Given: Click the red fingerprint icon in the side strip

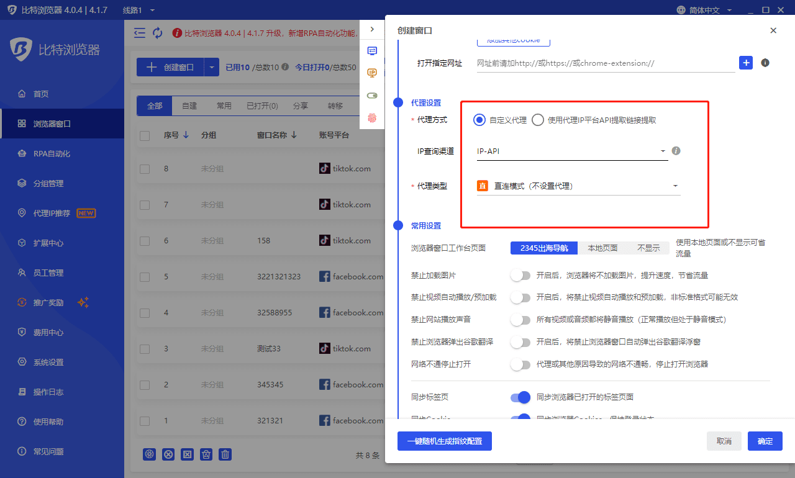Looking at the screenshot, I should click(x=371, y=117).
